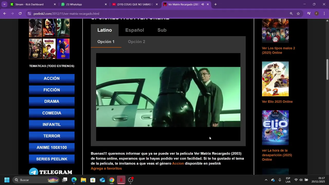329x185 pixels.
Task: Switch to Chrome via the taskbar icon
Action: (x=112, y=180)
